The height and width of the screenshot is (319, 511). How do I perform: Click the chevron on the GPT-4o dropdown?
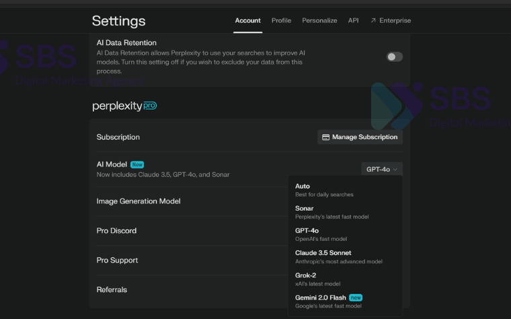click(395, 170)
